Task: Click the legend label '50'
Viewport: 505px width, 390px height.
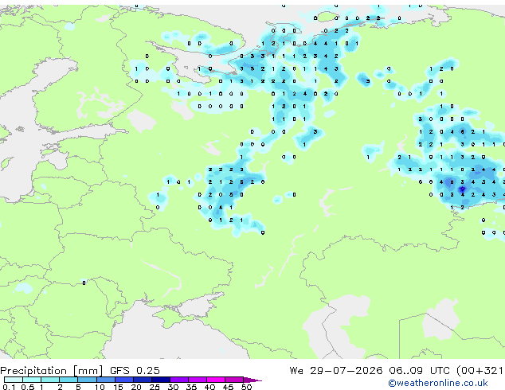Action: click(x=246, y=387)
